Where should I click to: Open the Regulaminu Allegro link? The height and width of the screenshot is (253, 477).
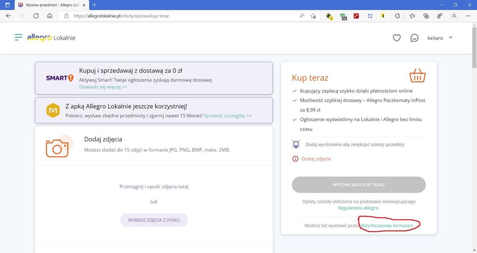coord(358,208)
